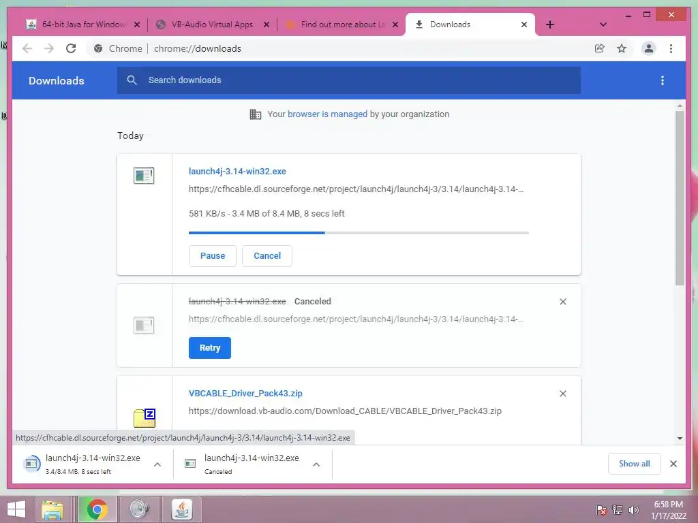Open the browser is managed link
The image size is (698, 523).
pyautogui.click(x=327, y=114)
